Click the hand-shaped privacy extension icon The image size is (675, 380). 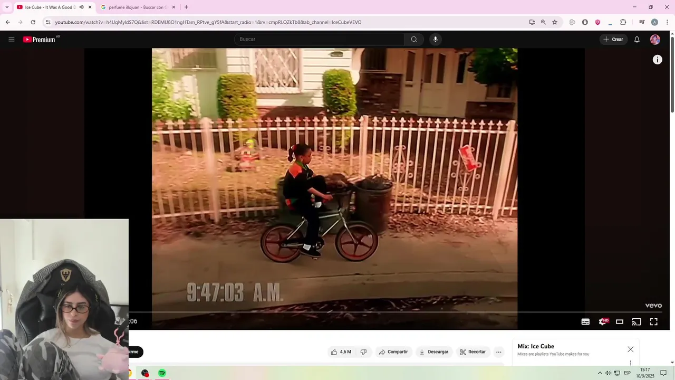(585, 22)
